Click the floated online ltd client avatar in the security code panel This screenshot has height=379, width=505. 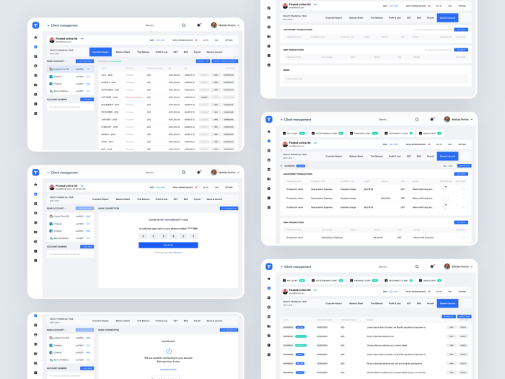[x=51, y=187]
